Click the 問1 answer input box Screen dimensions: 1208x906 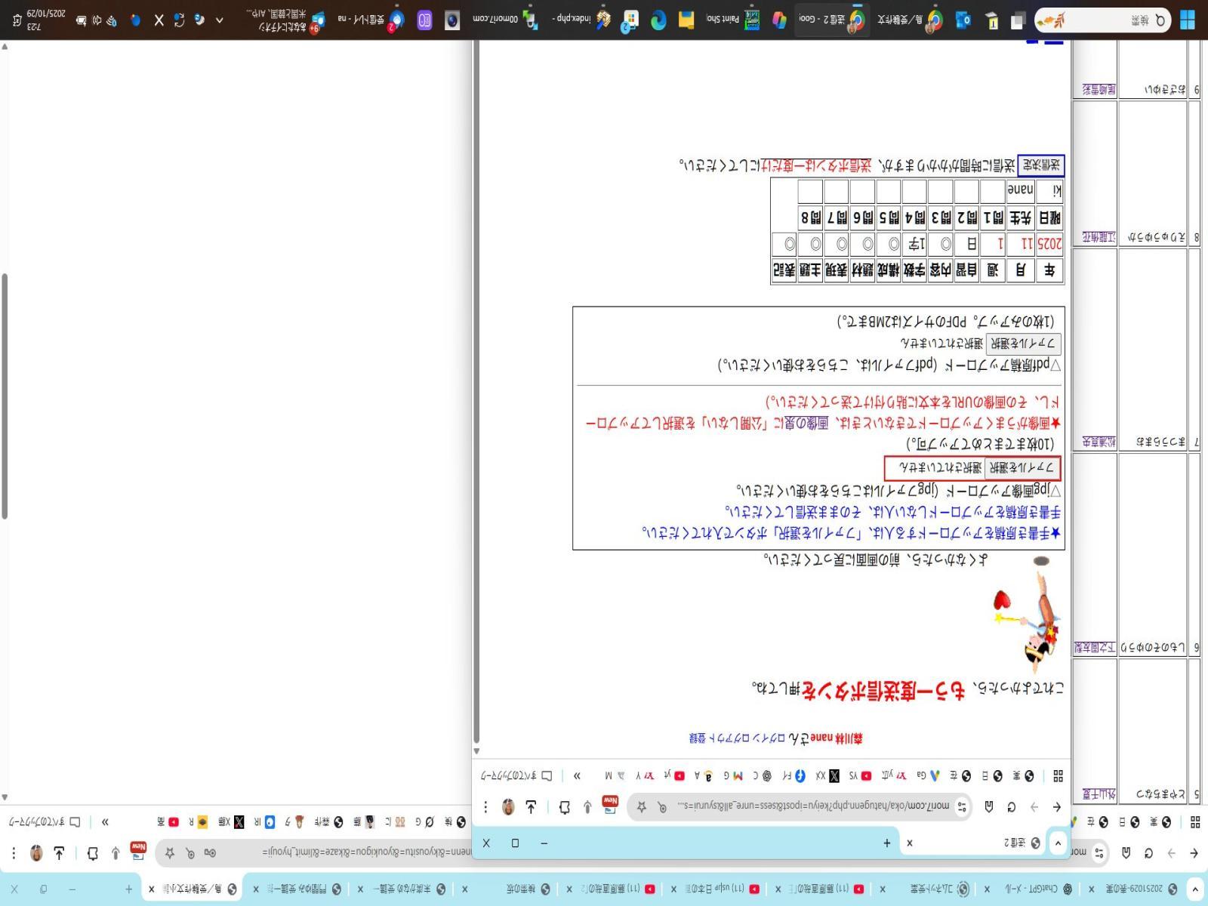(991, 190)
